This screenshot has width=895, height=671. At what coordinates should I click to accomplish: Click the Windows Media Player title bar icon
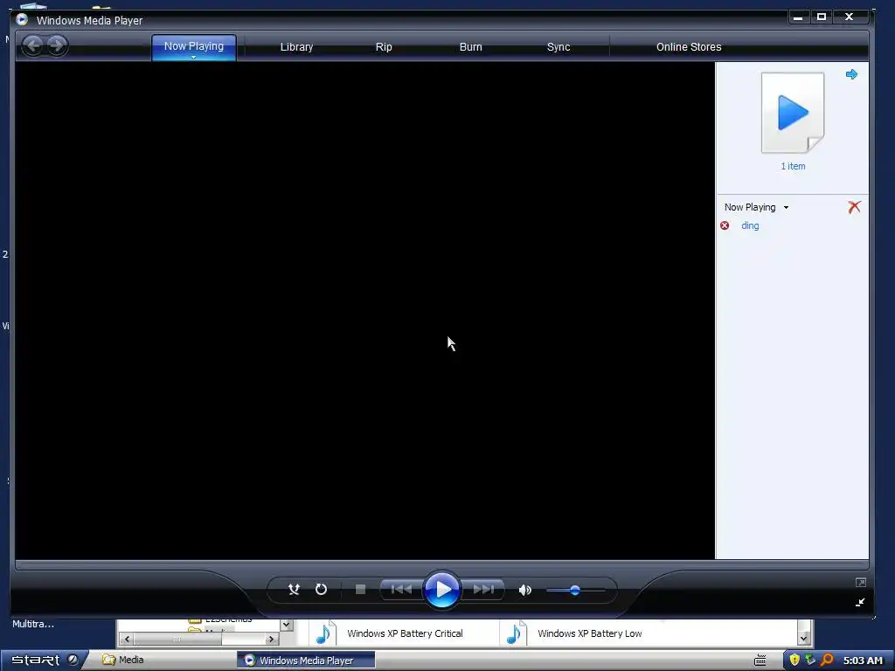click(22, 19)
